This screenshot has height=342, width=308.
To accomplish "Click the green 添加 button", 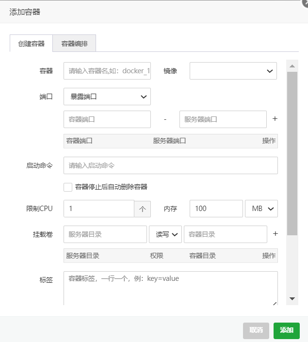I will 287,330.
